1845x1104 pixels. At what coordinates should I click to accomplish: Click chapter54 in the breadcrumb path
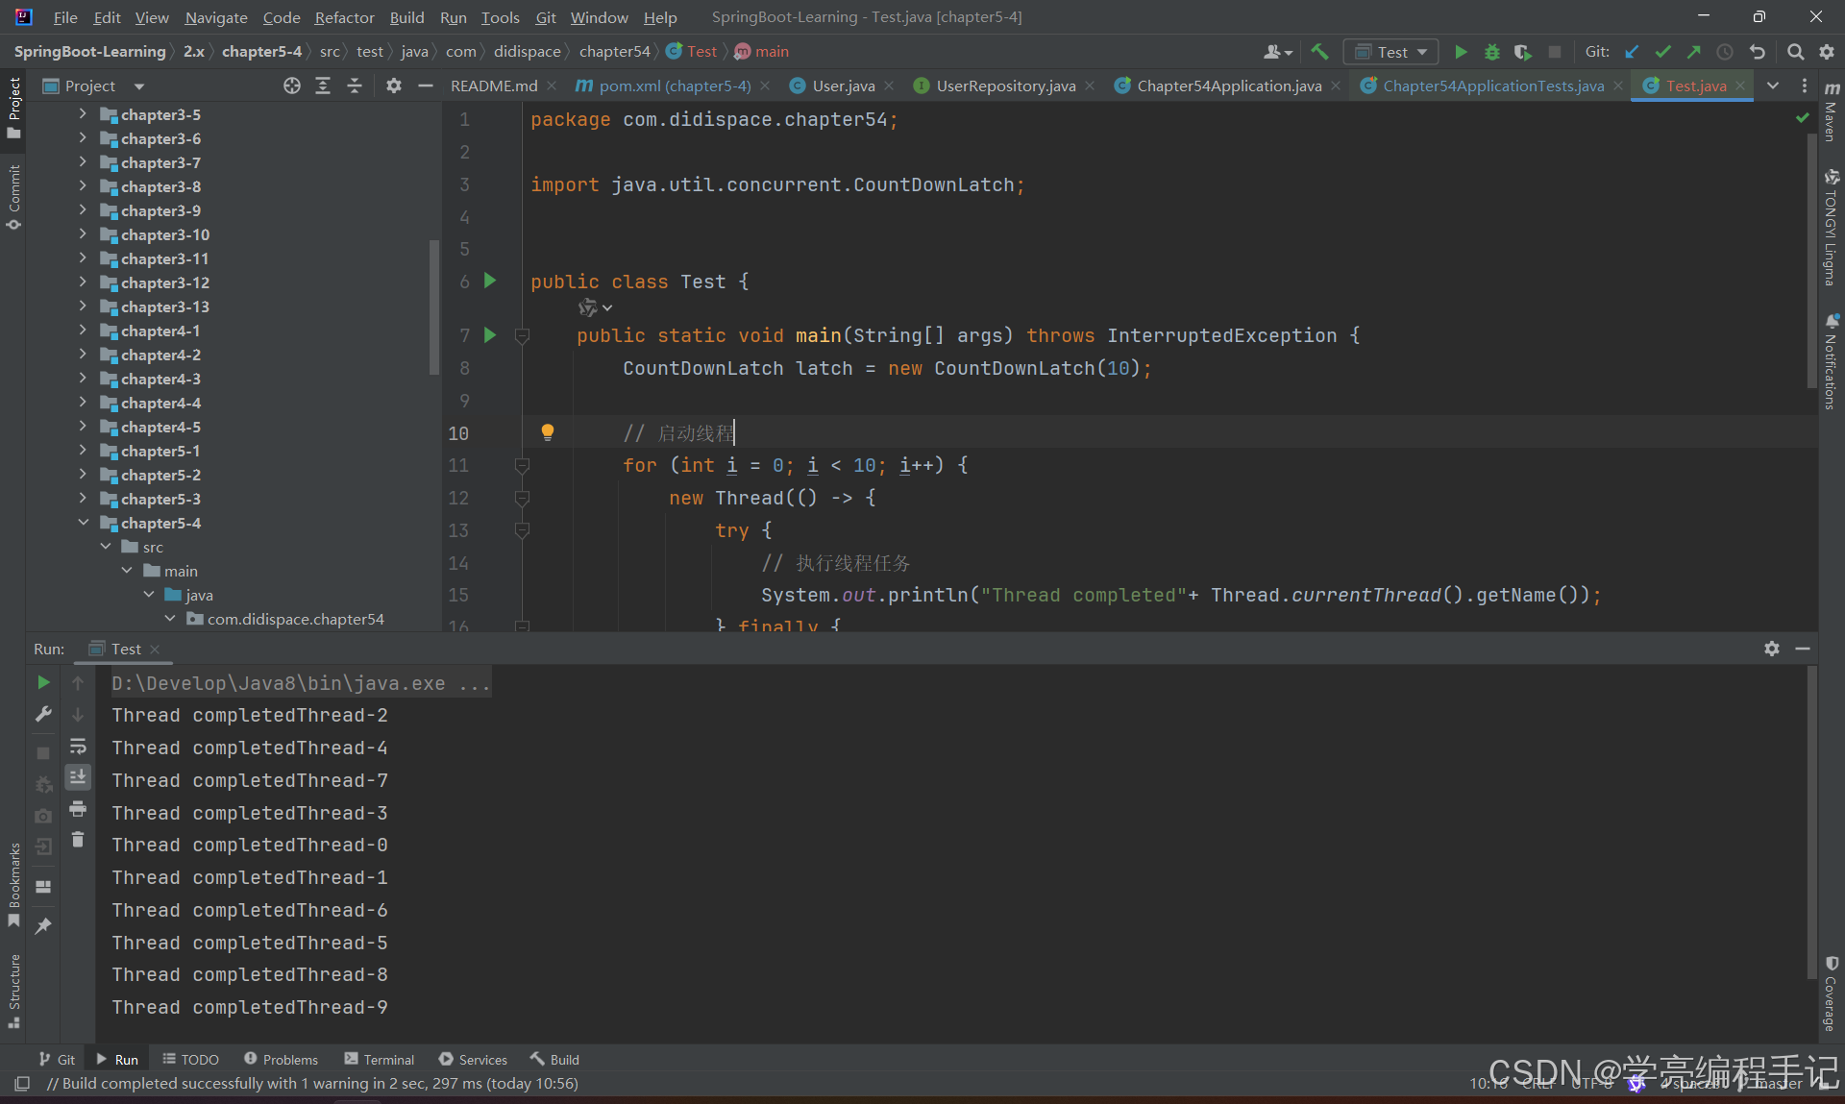(614, 52)
